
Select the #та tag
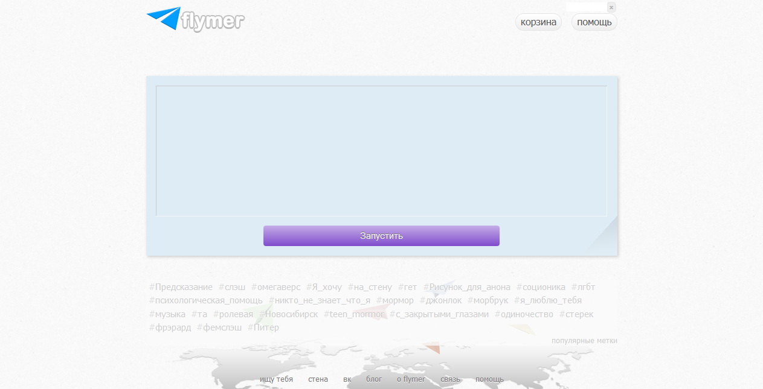[199, 314]
